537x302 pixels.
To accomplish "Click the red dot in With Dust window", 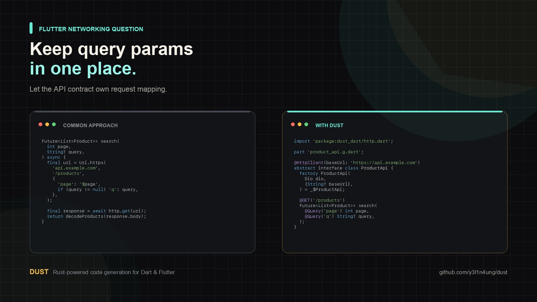I will pyautogui.click(x=293, y=124).
